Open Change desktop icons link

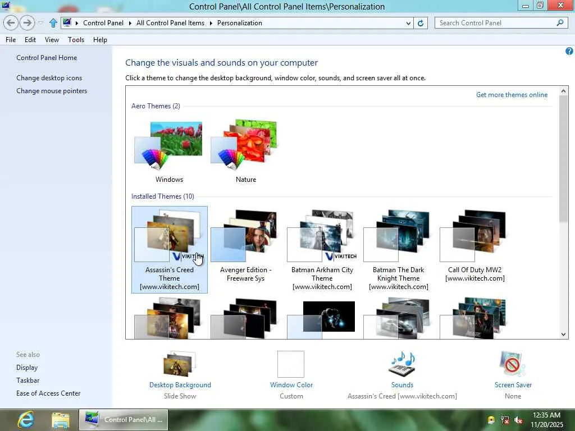click(49, 77)
